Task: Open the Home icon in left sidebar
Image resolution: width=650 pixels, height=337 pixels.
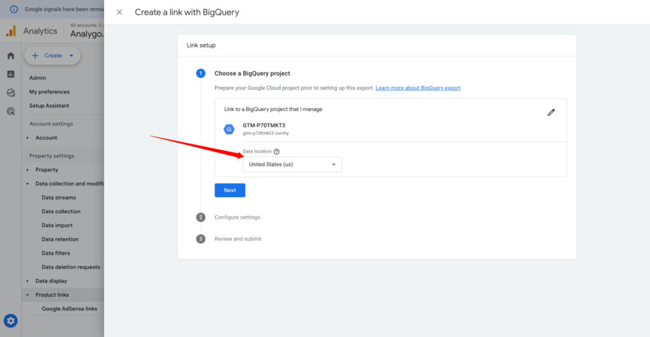Action: click(x=11, y=56)
